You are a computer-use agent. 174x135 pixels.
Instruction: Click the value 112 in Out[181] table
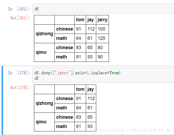pyautogui.click(x=91, y=29)
